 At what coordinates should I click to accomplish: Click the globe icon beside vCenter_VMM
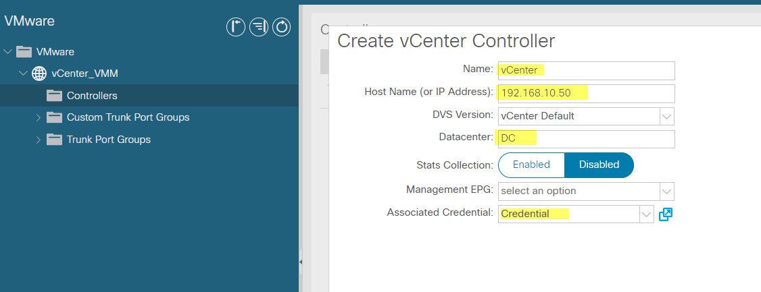(x=39, y=74)
